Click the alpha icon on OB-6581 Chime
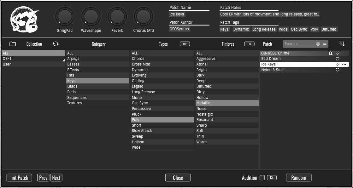This screenshot has height=188, width=353. tap(331, 53)
